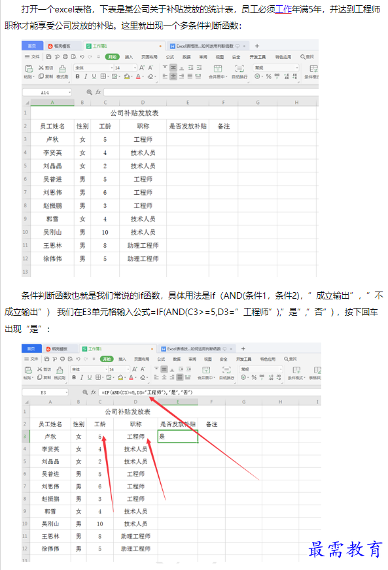Toggle Bold in the A14 spreadsheet toolbar

[77, 76]
